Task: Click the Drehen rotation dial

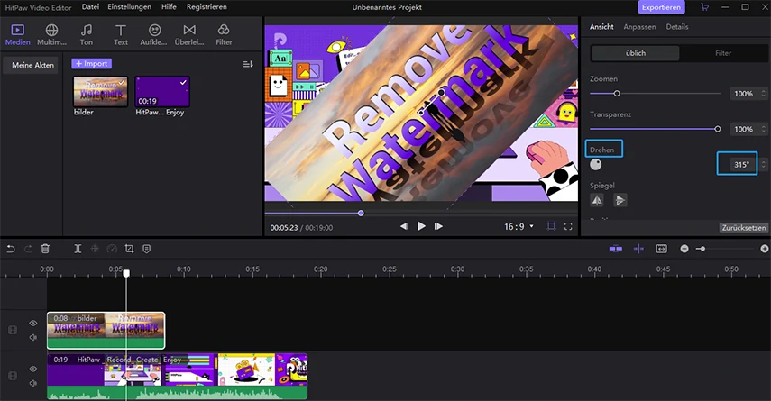Action: (595, 165)
